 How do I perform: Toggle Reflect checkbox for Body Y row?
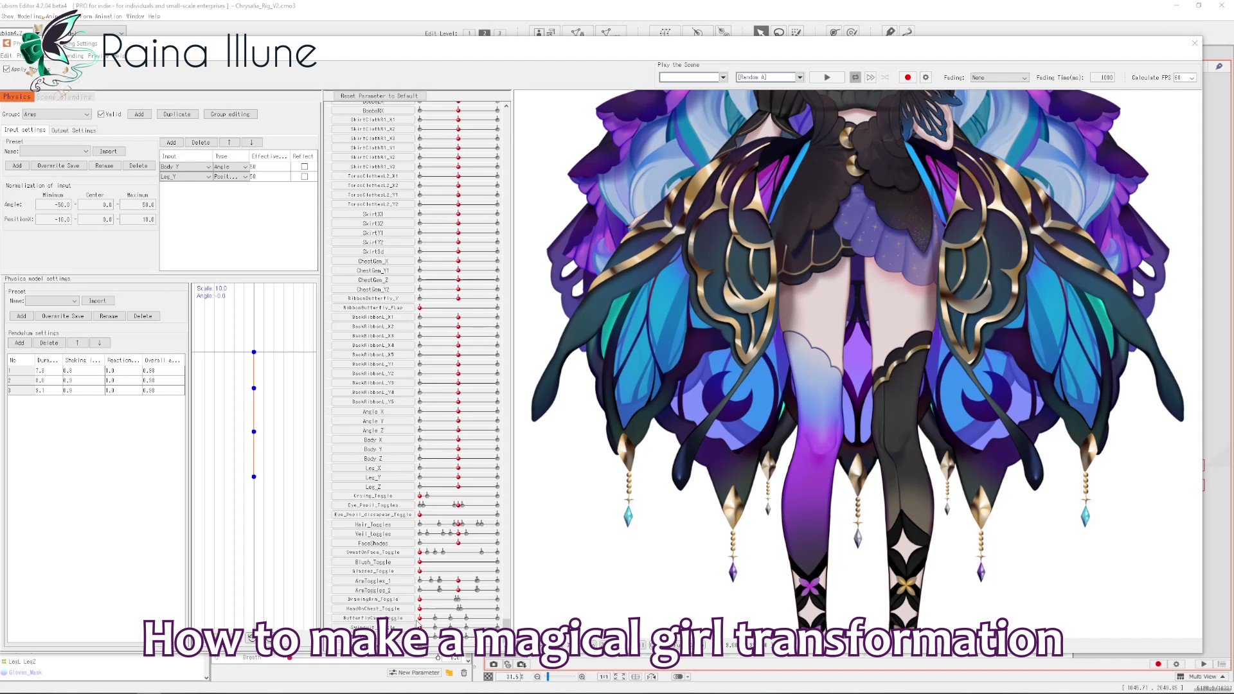point(305,166)
